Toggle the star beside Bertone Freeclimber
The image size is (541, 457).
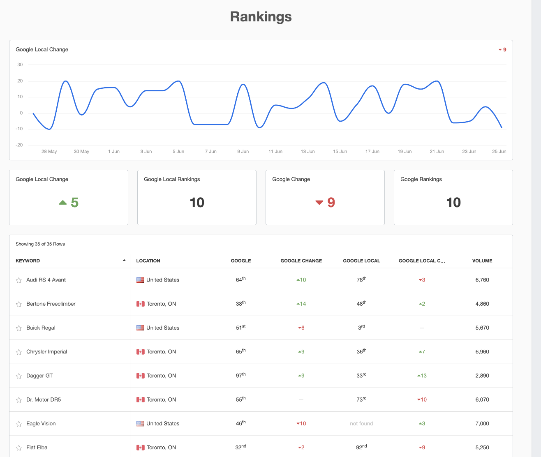[18, 304]
